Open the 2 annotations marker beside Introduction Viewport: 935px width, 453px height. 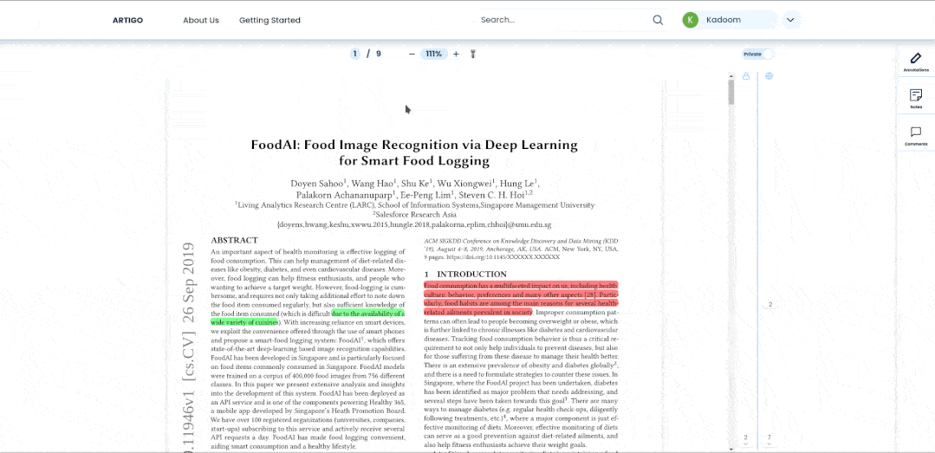point(769,305)
